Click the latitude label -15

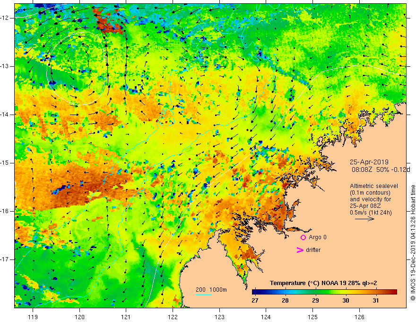pos(5,163)
